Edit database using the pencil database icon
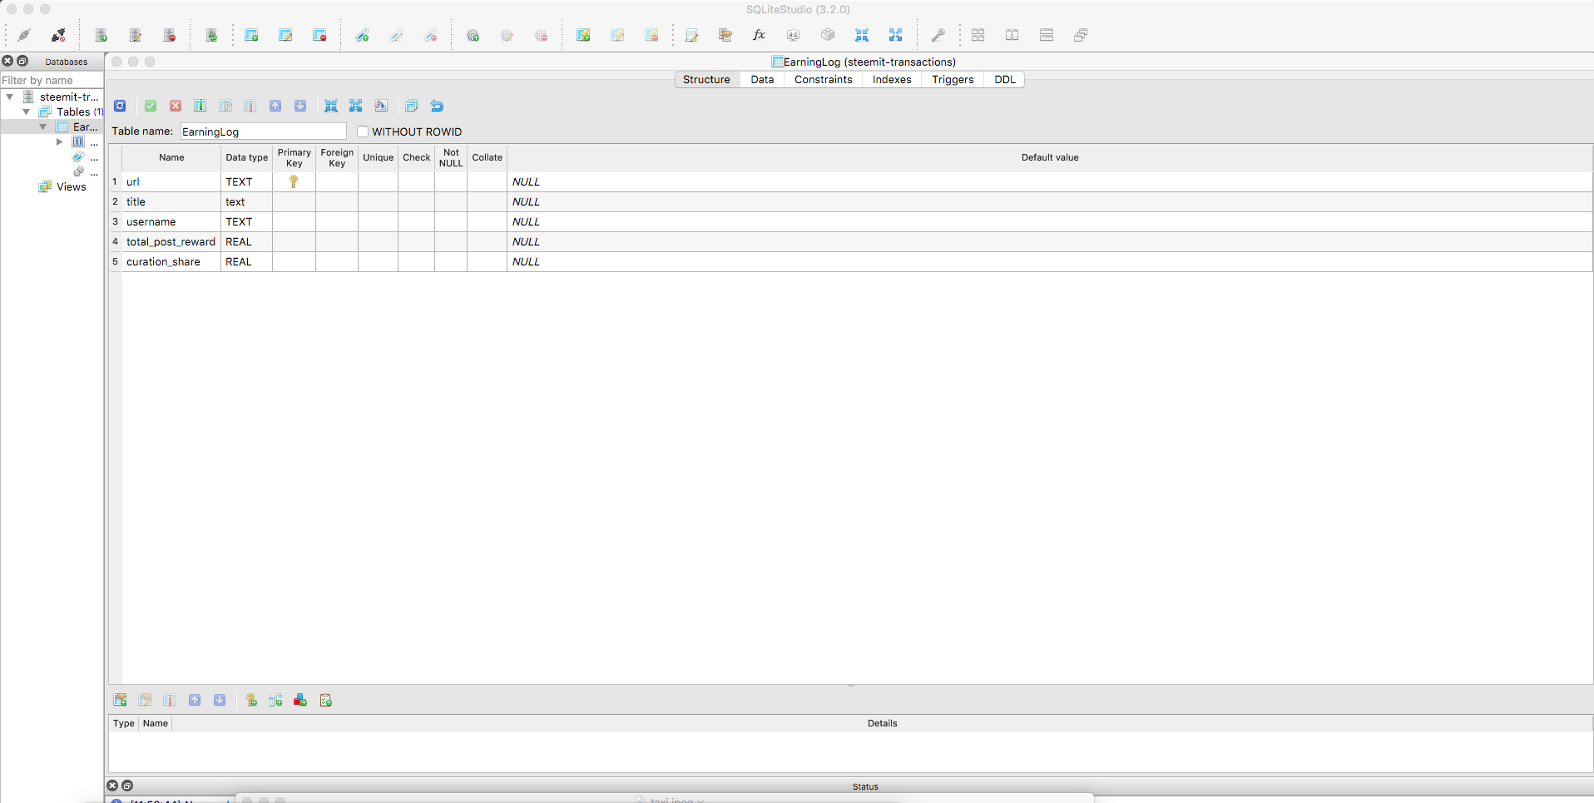The width and height of the screenshot is (1594, 803). tap(136, 35)
